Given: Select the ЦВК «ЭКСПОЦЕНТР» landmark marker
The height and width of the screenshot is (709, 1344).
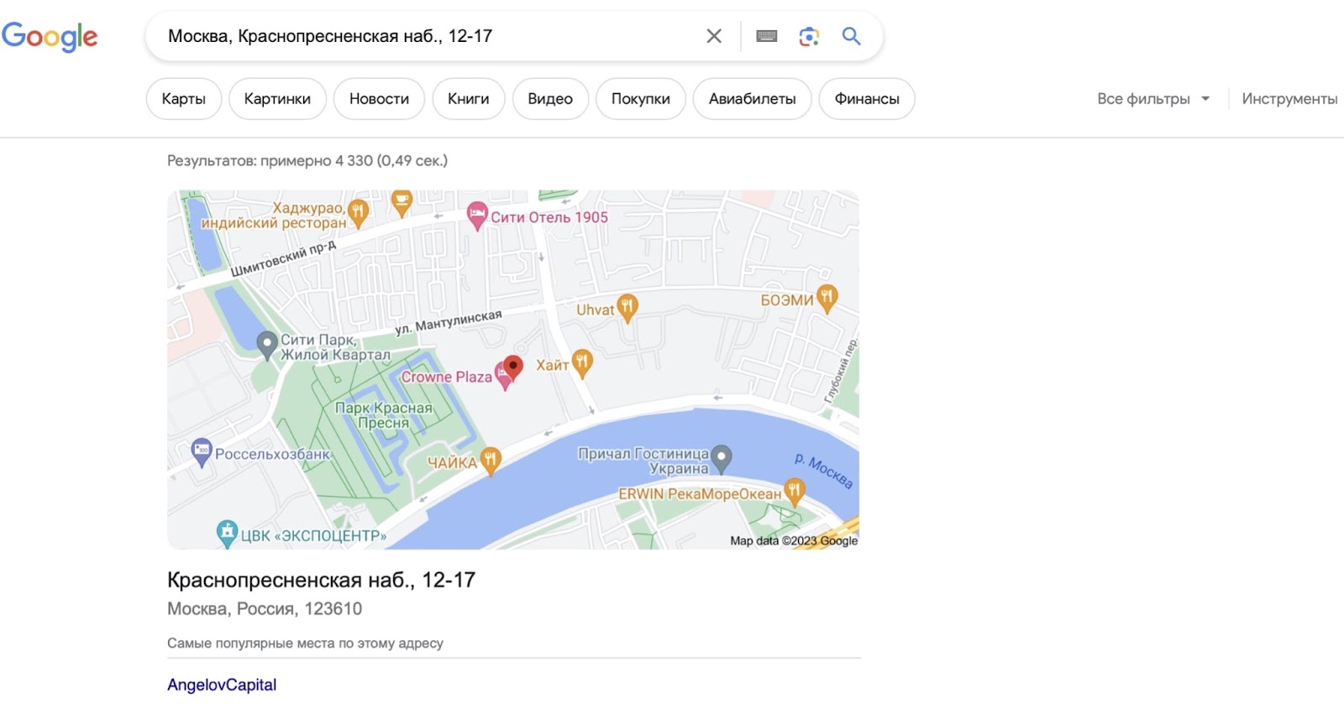Looking at the screenshot, I should pos(227,534).
